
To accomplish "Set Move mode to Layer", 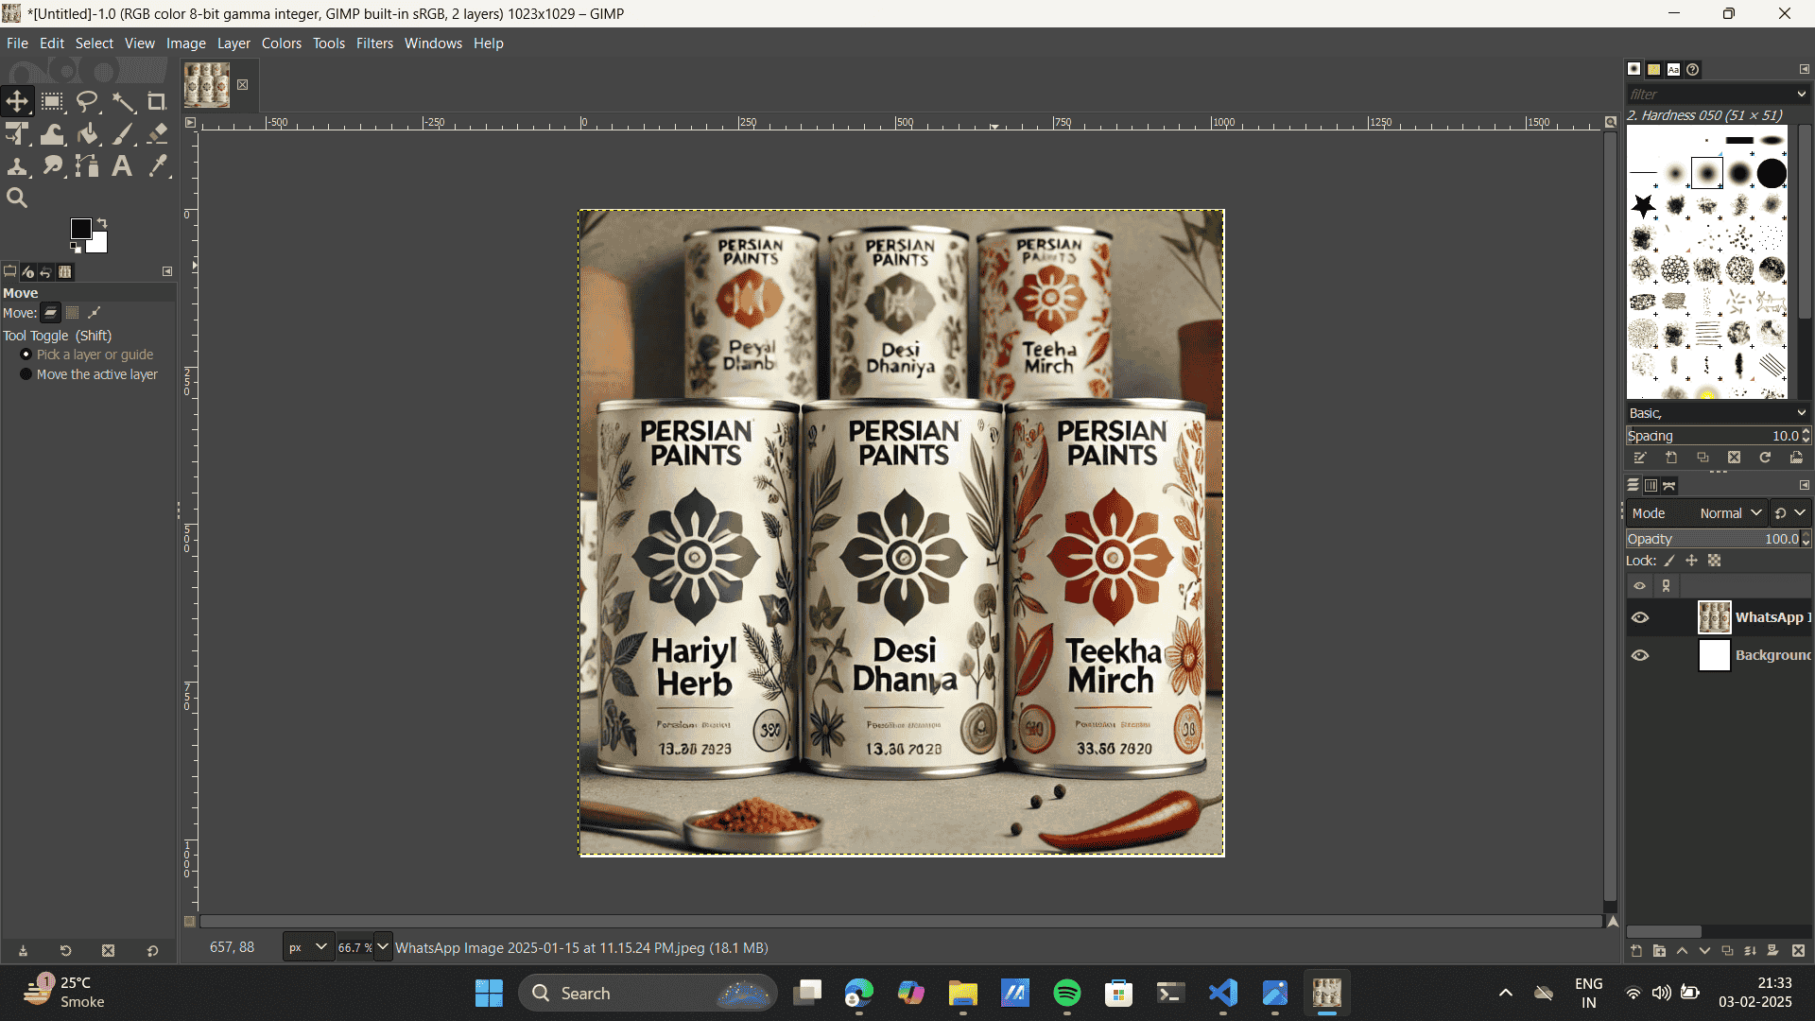I will 51,313.
